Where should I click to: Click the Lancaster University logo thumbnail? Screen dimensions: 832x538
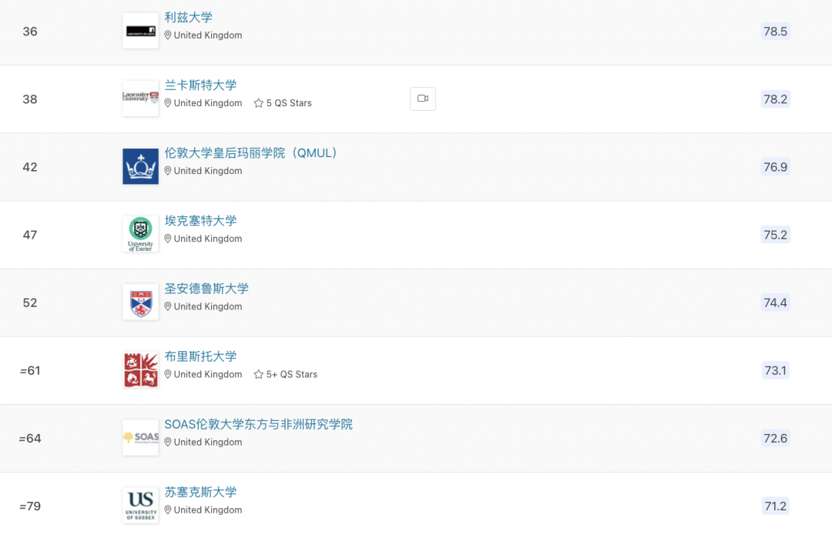point(141,99)
